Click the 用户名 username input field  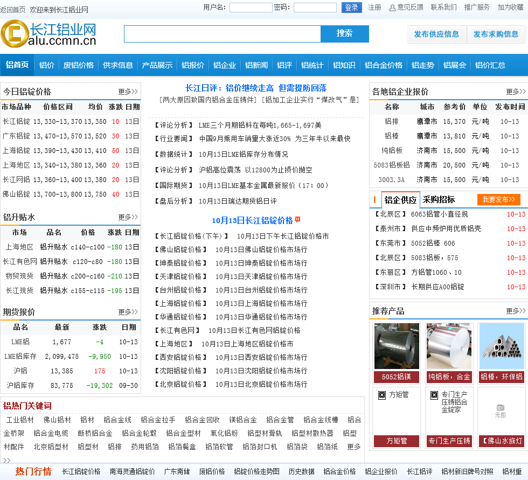coord(251,8)
